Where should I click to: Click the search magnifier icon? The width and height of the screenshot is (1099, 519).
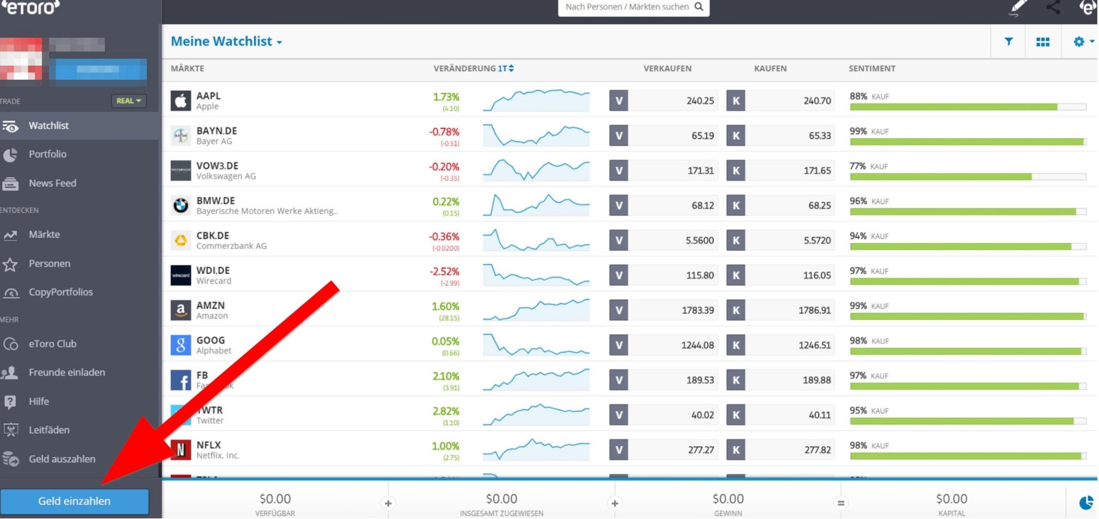[x=699, y=7]
